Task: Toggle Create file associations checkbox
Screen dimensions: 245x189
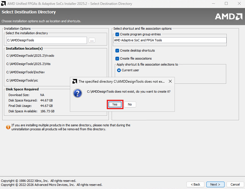Action: (117, 59)
